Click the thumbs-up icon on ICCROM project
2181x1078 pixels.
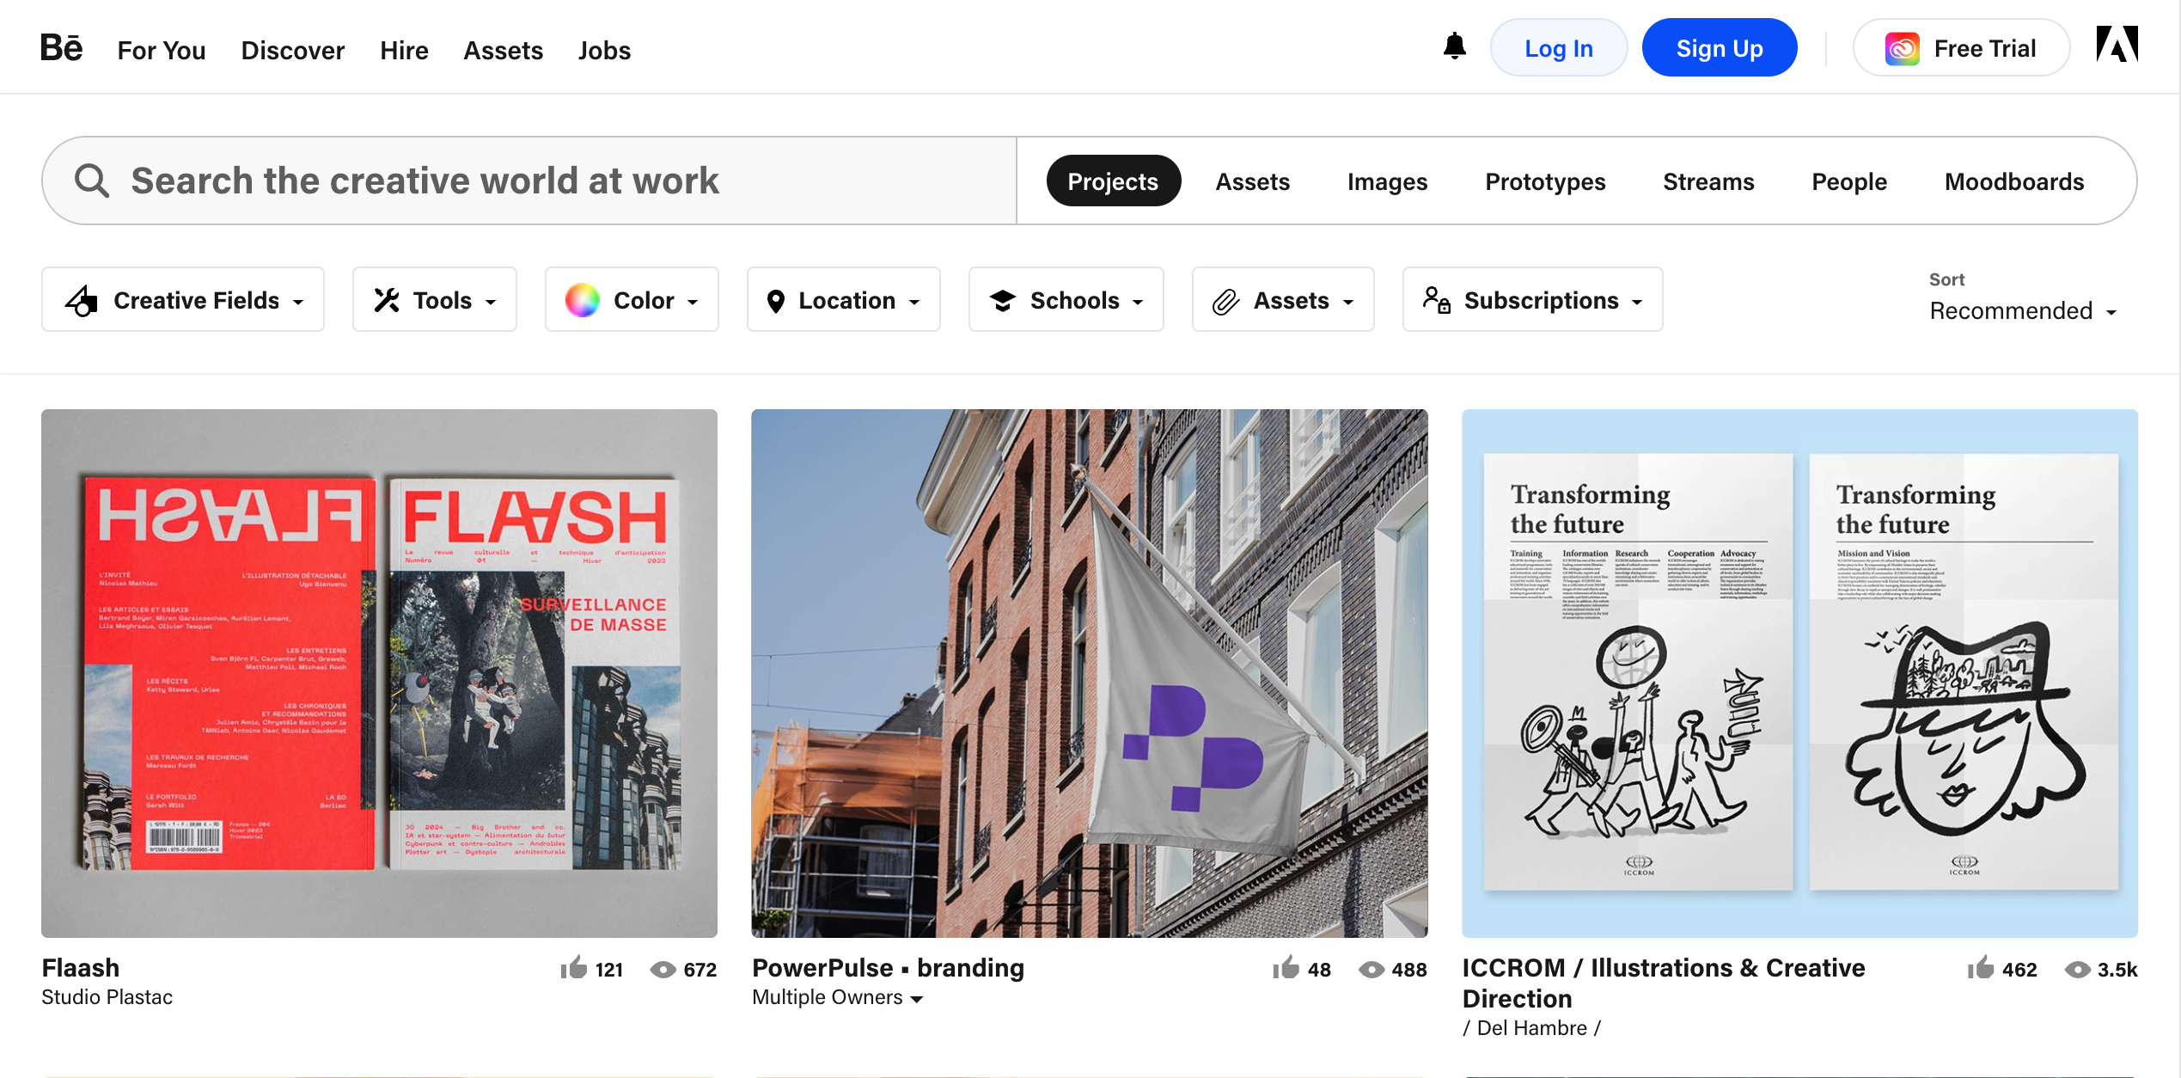coord(1981,968)
